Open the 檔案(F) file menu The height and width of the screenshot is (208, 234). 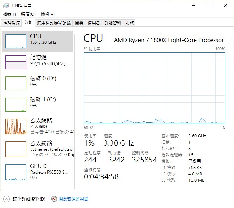tap(9, 14)
